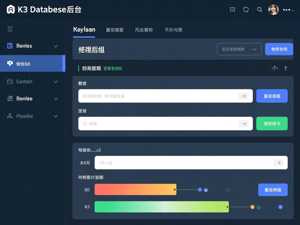Click the green 催掴绸卡 button
The width and height of the screenshot is (300, 225).
pyautogui.click(x=272, y=123)
